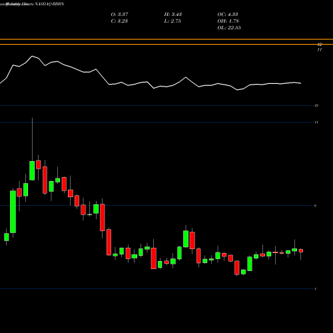Select the OL: 22.55 reading
Viewport: 333px width, 333px height.
coord(229,27)
